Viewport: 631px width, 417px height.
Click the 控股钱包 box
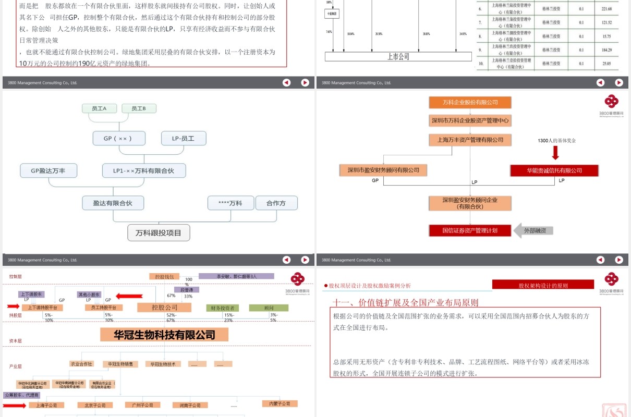tap(164, 276)
